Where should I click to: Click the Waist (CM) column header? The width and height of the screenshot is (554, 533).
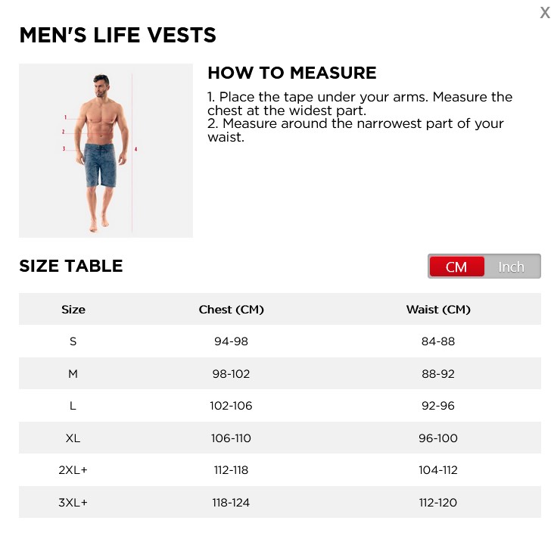438,310
